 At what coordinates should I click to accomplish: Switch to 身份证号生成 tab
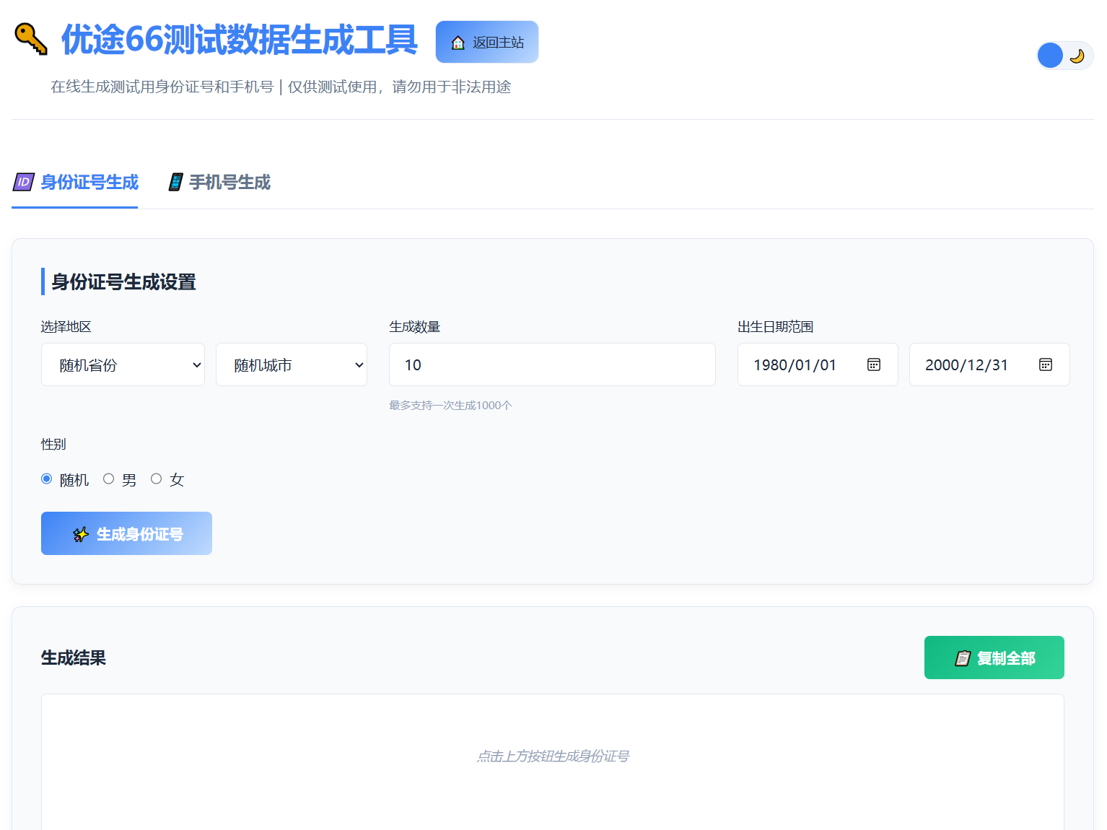click(75, 183)
